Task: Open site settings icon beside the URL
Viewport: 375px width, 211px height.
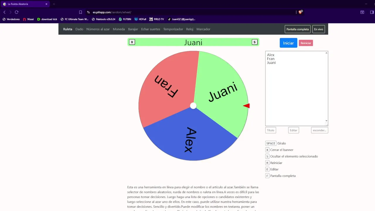Action: tap(88, 12)
